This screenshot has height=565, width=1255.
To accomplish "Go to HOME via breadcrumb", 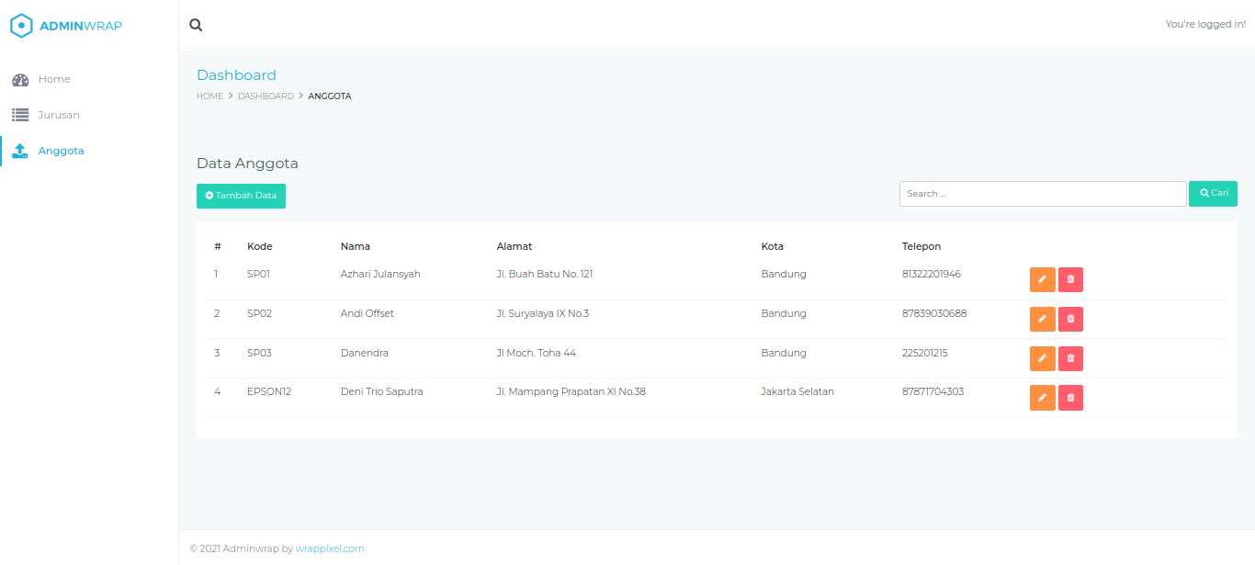I will [x=209, y=96].
